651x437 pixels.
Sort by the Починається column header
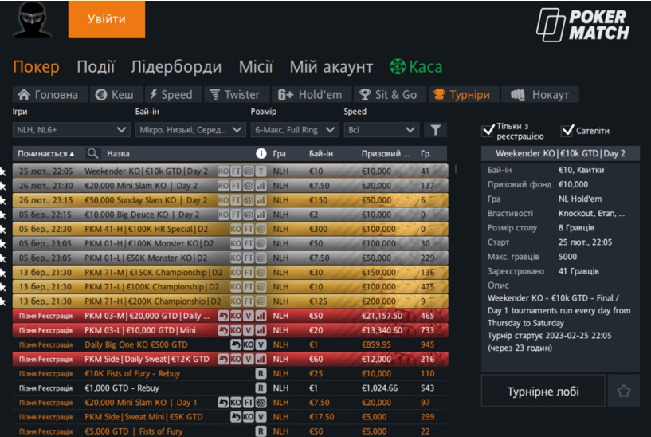tap(47, 153)
